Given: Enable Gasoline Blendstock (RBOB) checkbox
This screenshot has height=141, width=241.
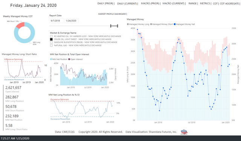Looking at the screenshot, I should (x=51, y=42).
